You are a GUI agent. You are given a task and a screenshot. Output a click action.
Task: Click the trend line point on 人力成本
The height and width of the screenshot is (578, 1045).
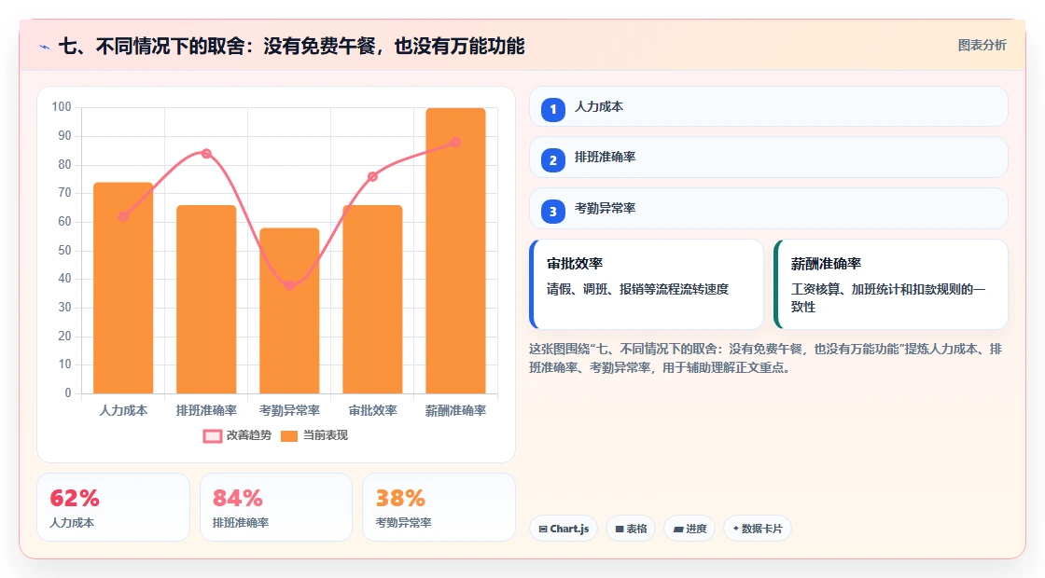(123, 216)
